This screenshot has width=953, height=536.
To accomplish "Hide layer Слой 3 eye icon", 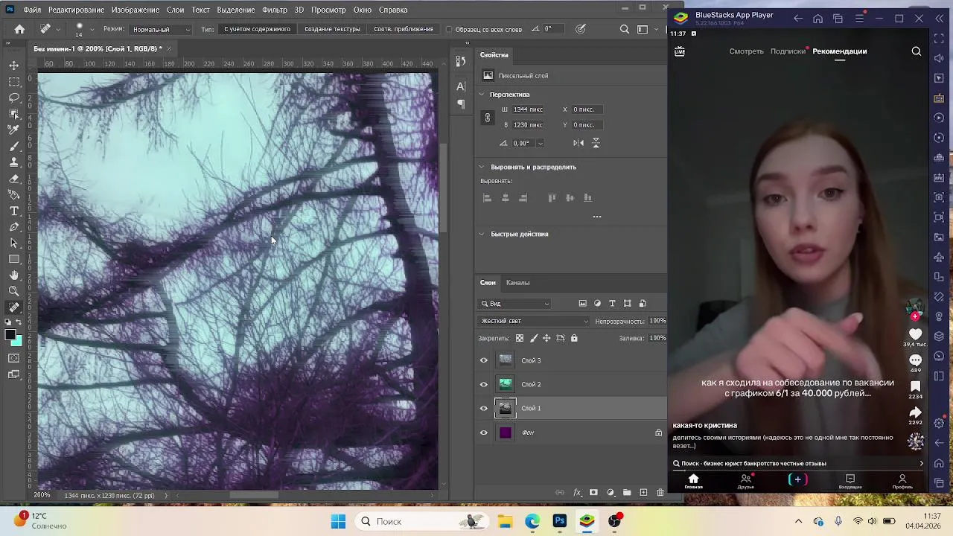I will tap(484, 360).
